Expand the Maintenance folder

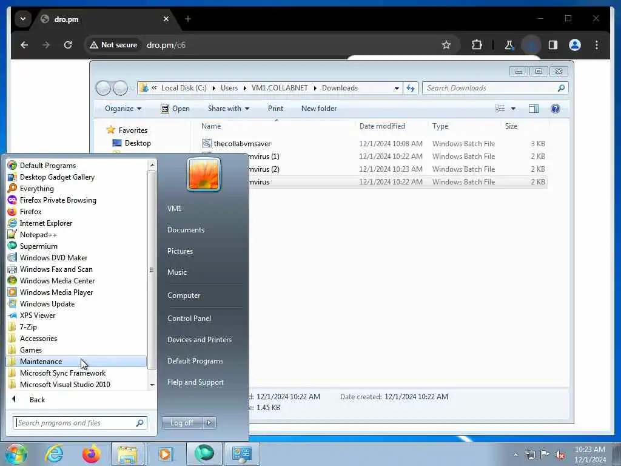pyautogui.click(x=76, y=362)
